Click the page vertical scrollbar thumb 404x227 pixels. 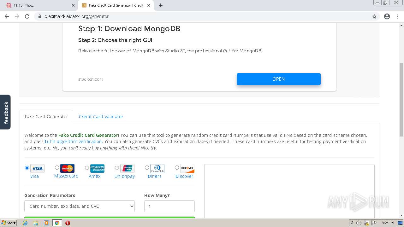(401, 100)
